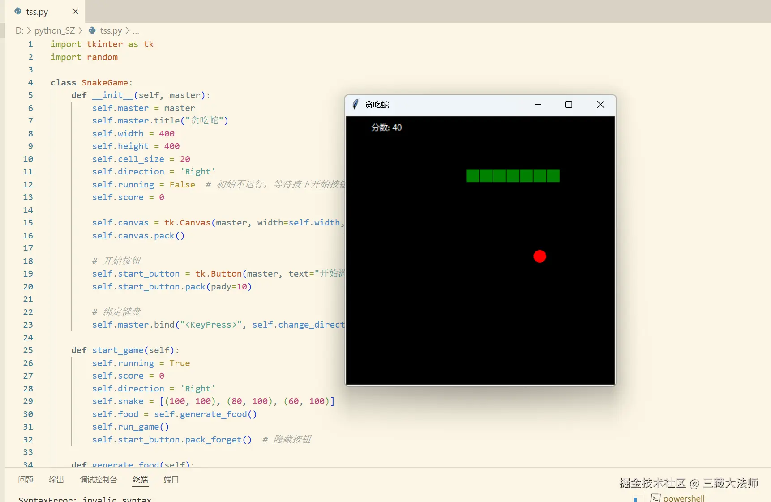Click the 'self.score = 0' line 13
This screenshot has height=502, width=771.
point(128,197)
